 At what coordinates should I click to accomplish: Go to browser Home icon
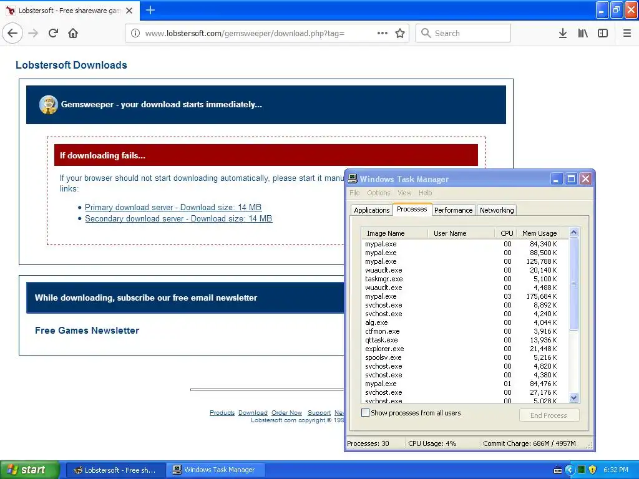[x=73, y=33]
